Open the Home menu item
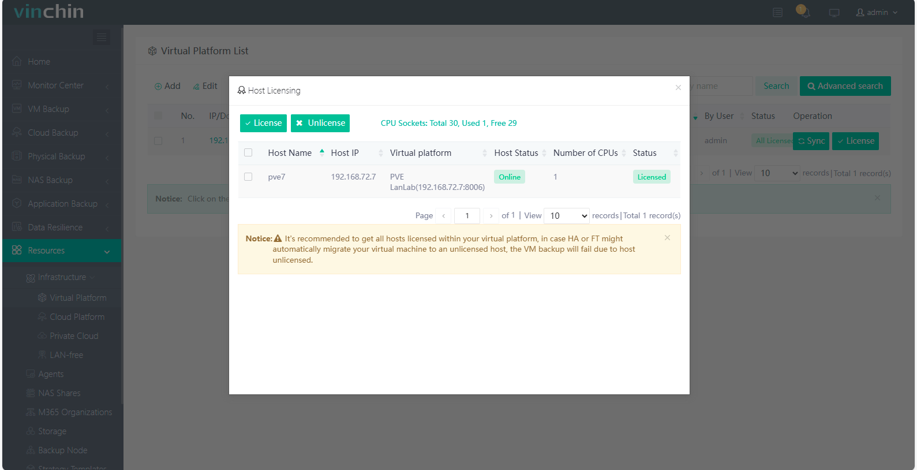 [x=39, y=62]
